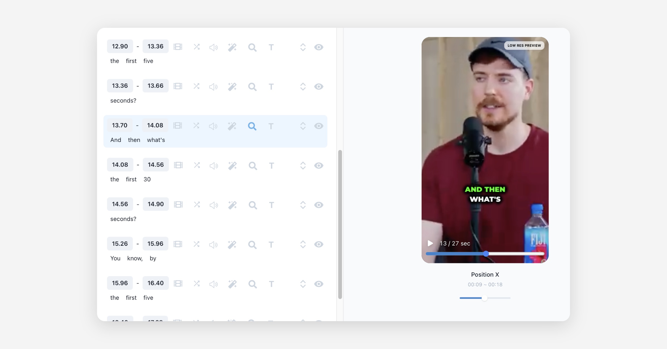Click the 14.08 start time field

[x=120, y=165]
